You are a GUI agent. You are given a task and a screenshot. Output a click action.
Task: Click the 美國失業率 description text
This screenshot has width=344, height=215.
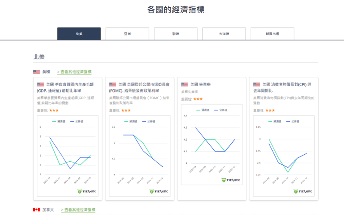pos(190,92)
